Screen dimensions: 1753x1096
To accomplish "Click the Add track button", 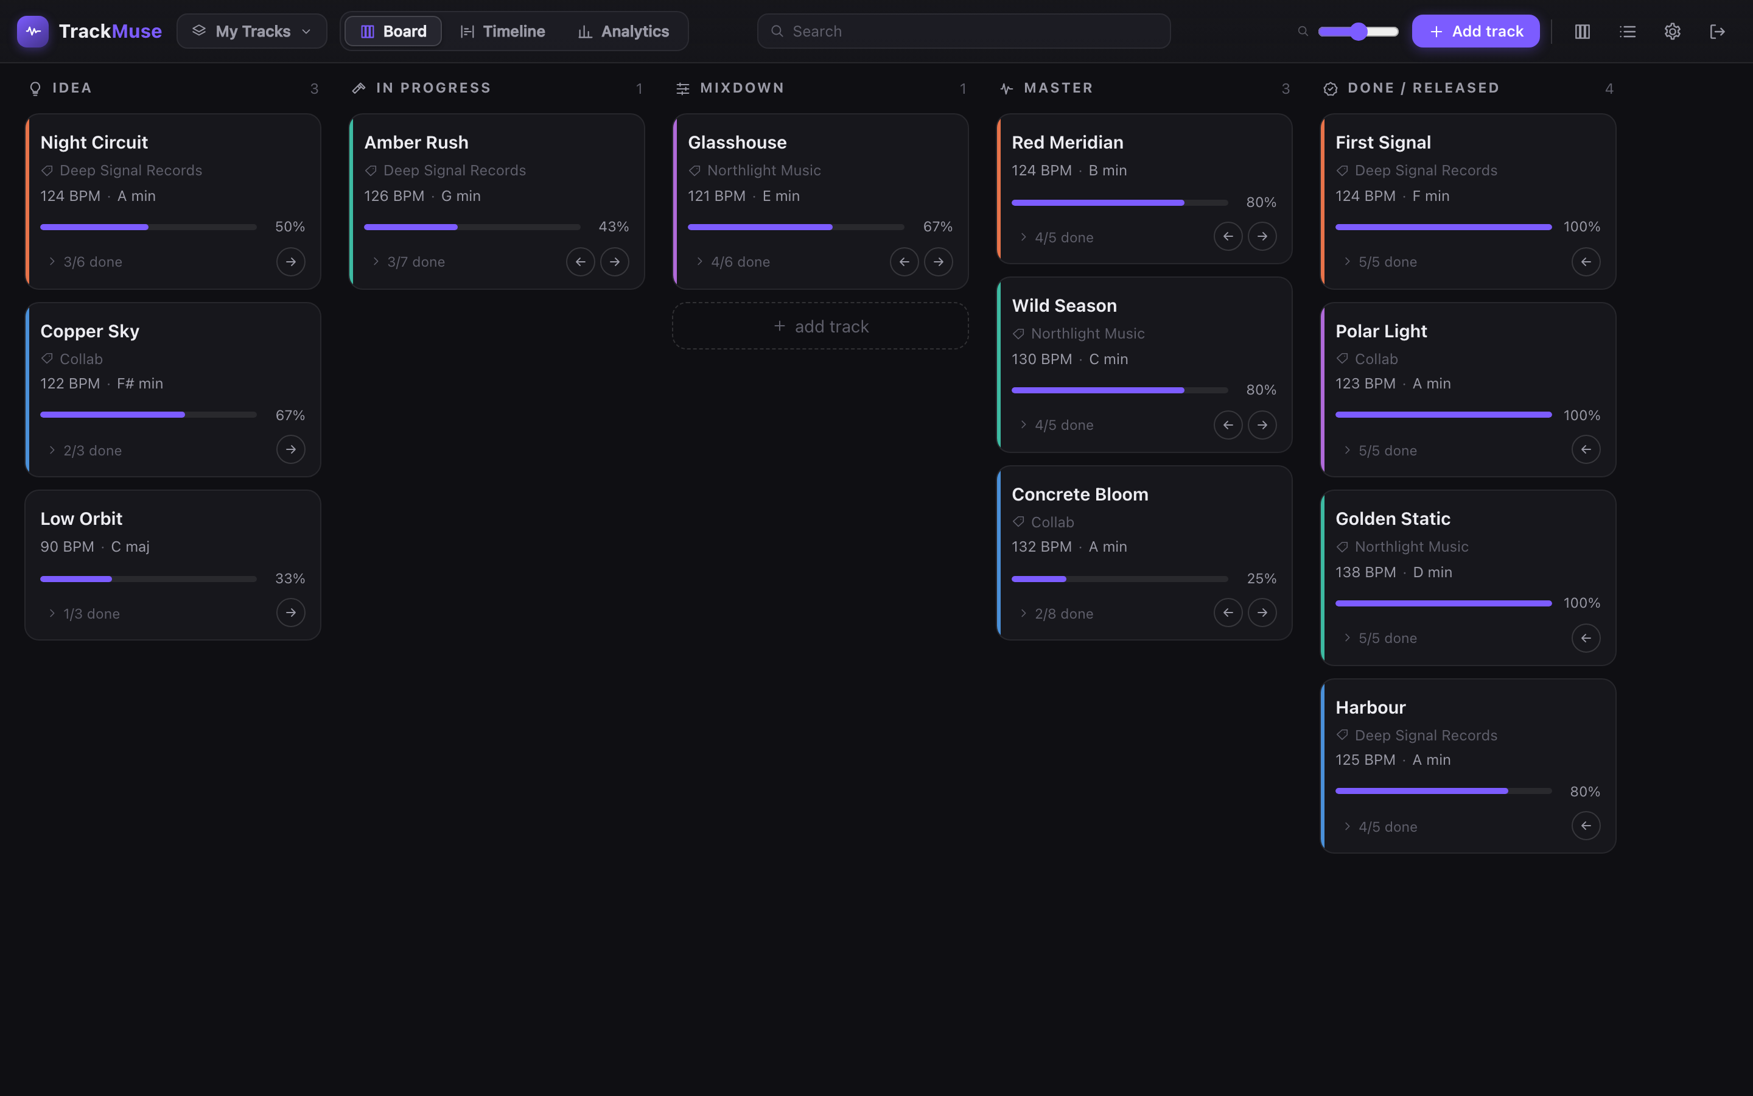I will coord(1475,31).
